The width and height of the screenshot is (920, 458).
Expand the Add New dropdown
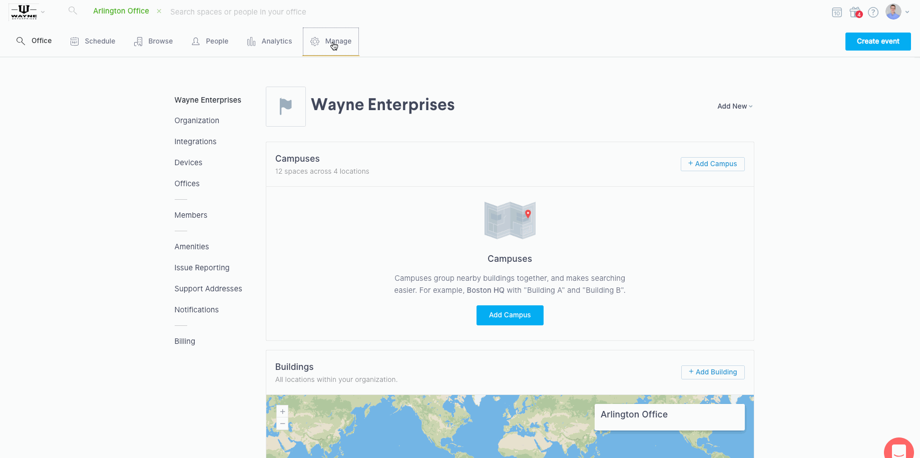[x=735, y=106]
